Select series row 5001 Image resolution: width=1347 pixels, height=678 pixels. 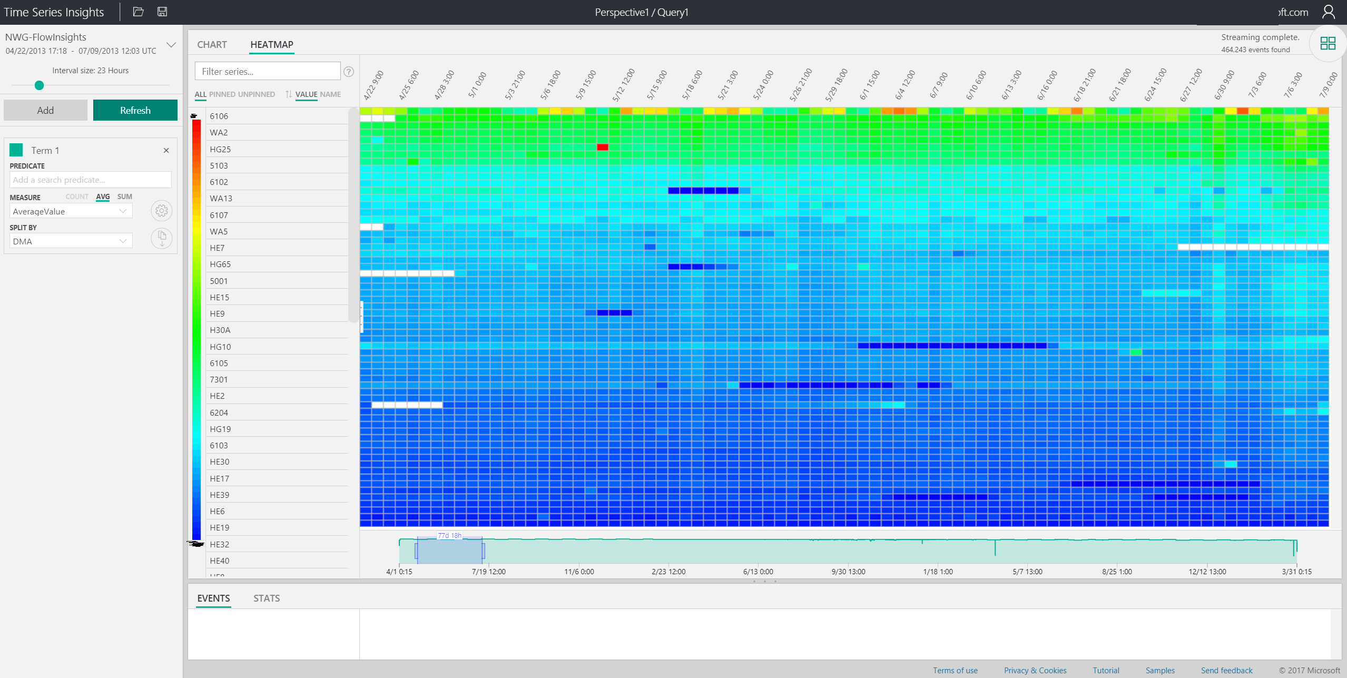tap(277, 281)
